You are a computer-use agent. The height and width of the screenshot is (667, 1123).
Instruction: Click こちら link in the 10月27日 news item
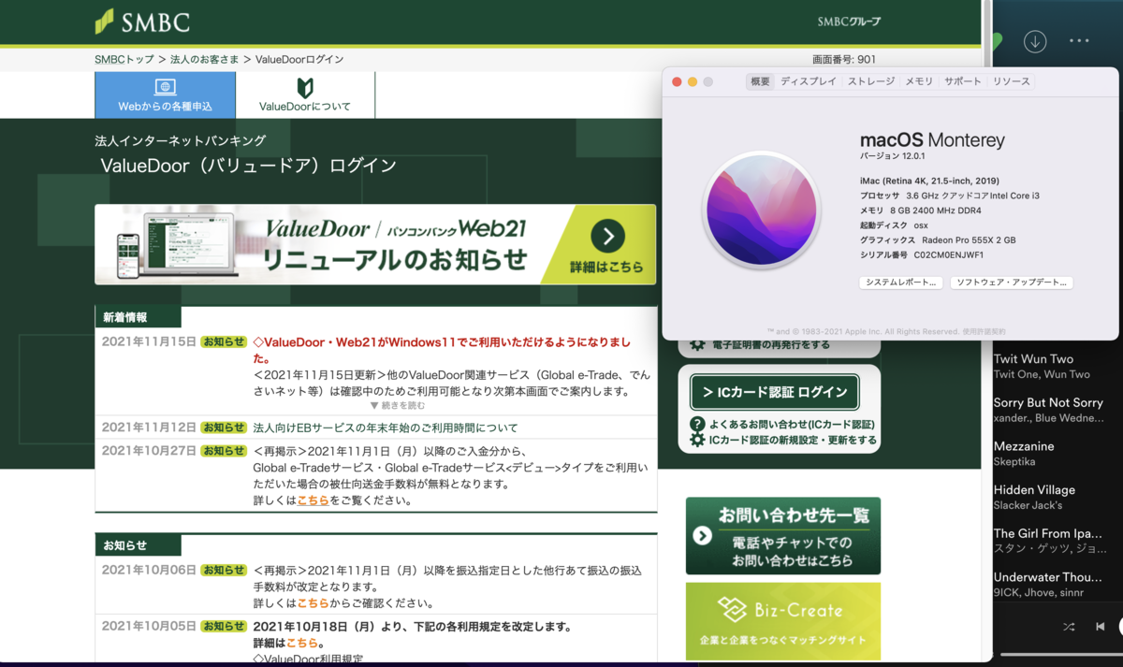pyautogui.click(x=314, y=500)
